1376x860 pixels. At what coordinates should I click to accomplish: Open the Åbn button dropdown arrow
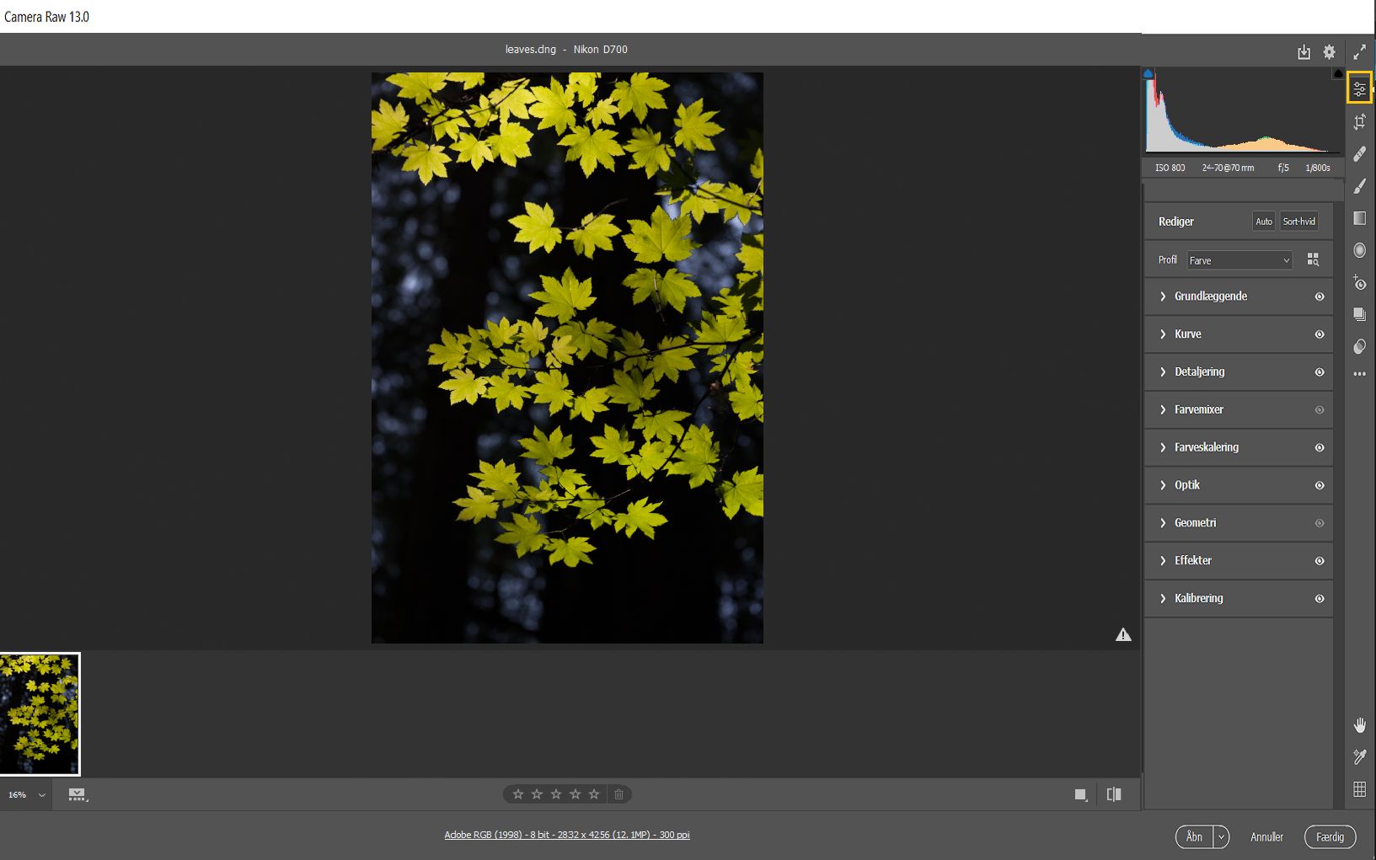point(1221,836)
